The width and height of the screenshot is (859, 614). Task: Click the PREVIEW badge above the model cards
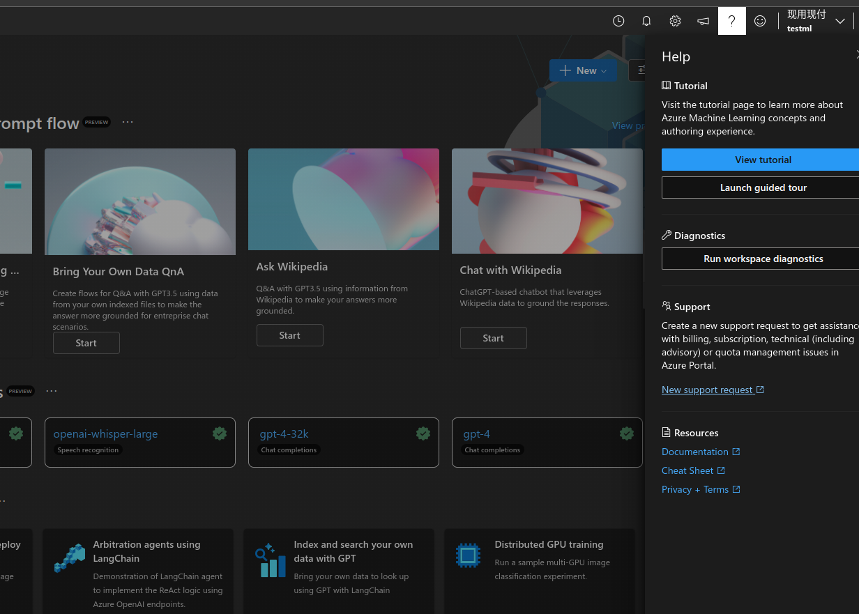(20, 391)
